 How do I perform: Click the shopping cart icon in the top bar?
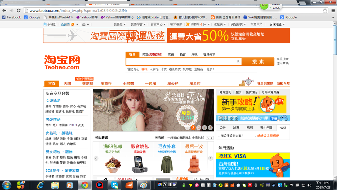[188, 24]
